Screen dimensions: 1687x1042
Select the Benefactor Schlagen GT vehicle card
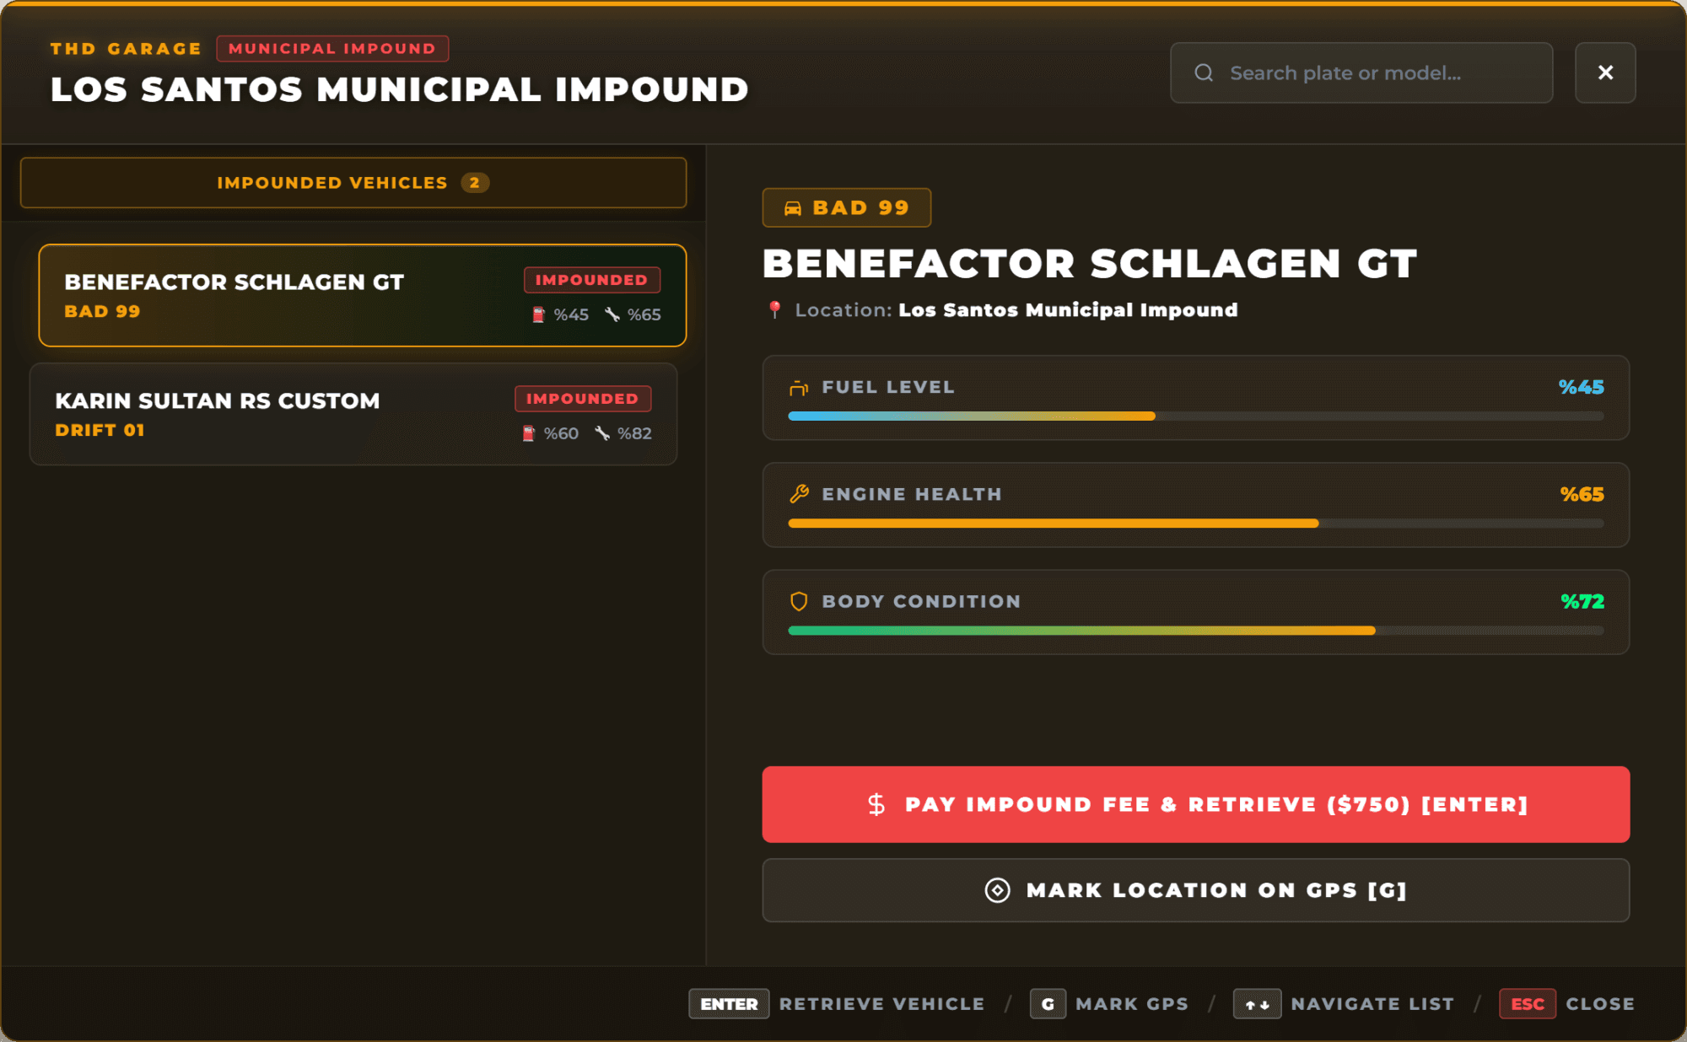coord(363,295)
